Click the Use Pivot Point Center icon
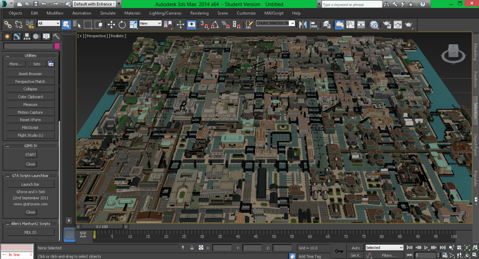This screenshot has height=259, width=479. coord(168,25)
